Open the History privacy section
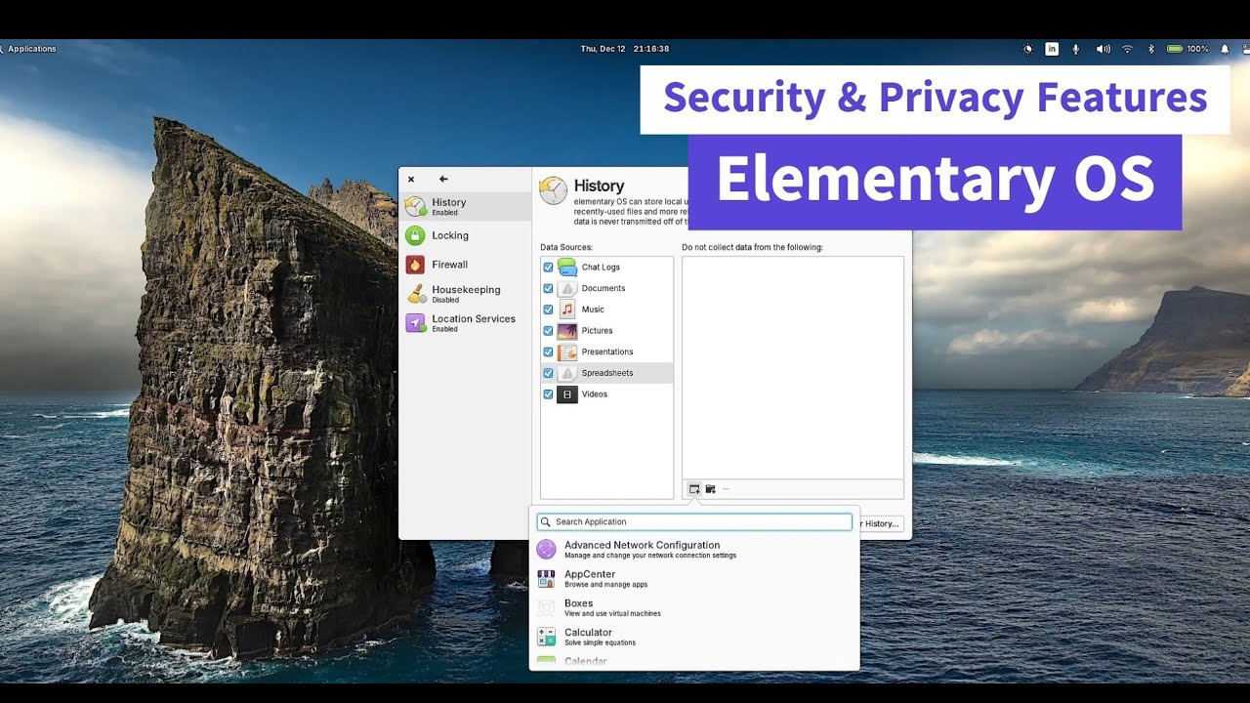Screen dimensions: 1250x703 point(466,206)
